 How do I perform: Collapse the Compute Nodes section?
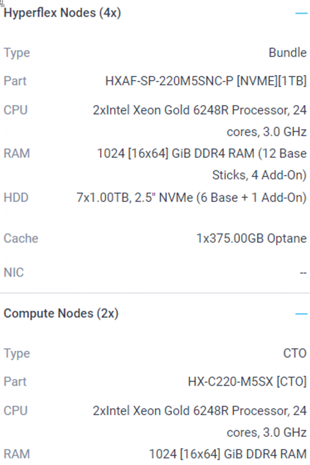pos(301,314)
